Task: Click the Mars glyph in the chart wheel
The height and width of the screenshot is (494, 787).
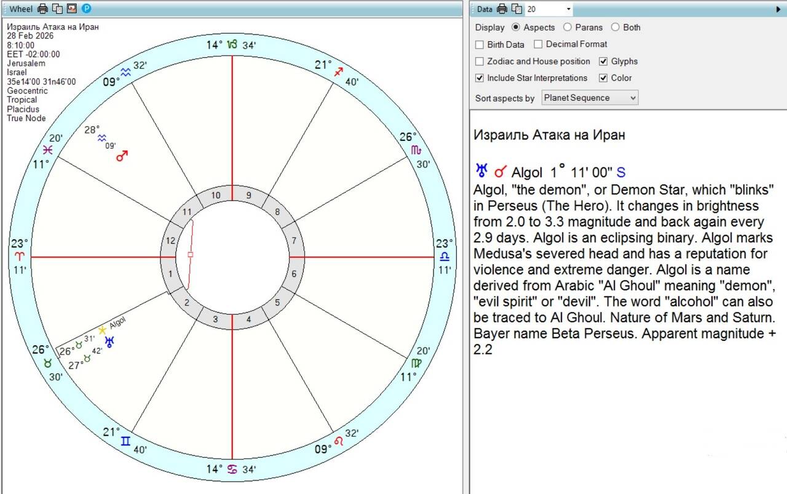Action: point(122,156)
